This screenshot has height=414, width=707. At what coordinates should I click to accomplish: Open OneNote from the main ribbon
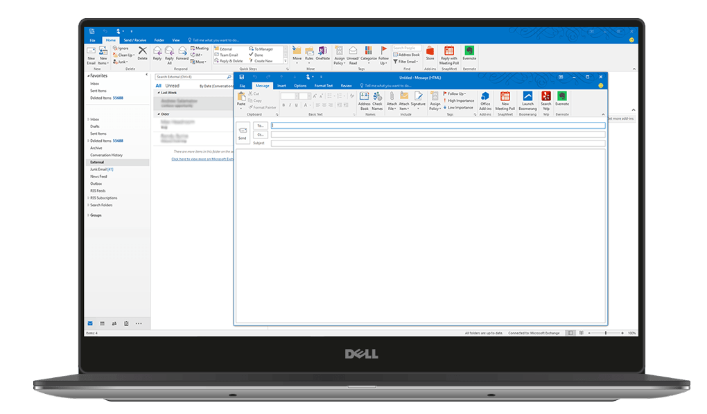tap(322, 53)
